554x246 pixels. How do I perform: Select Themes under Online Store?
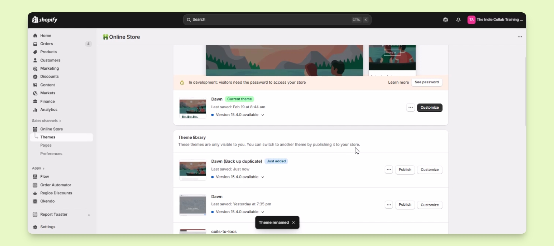click(61, 137)
